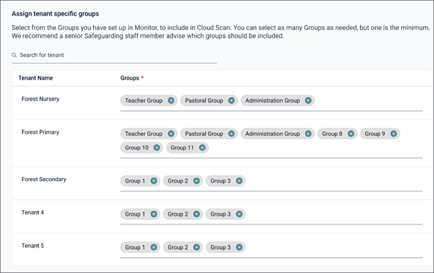Select the Forest Secondary tenant name
This screenshot has width=434, height=273.
(44, 179)
